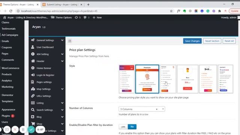Viewport: 240px width, 135px height.
Task: Open the browser extensions puzzle icon
Action: [220, 11]
